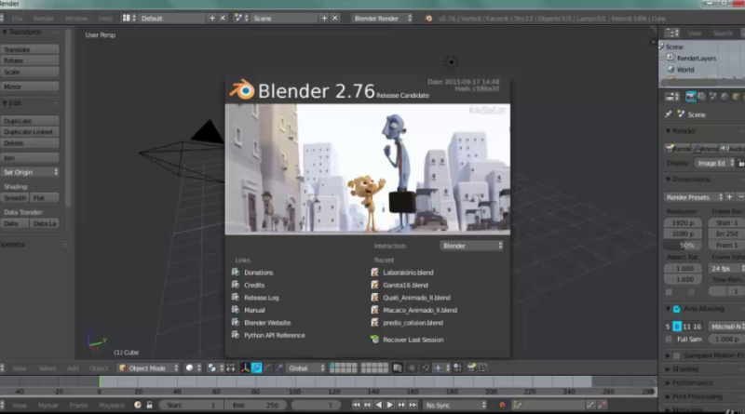Open the File menu
The height and width of the screenshot is (414, 745).
[x=17, y=18]
